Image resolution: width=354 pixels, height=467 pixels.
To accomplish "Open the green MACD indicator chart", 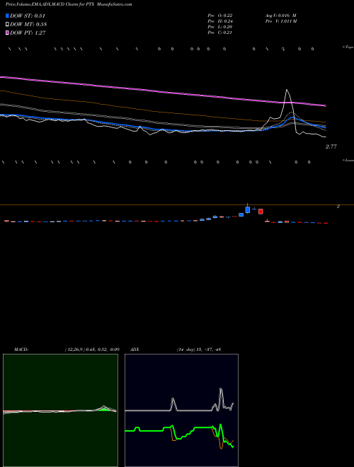I will (x=60, y=410).
